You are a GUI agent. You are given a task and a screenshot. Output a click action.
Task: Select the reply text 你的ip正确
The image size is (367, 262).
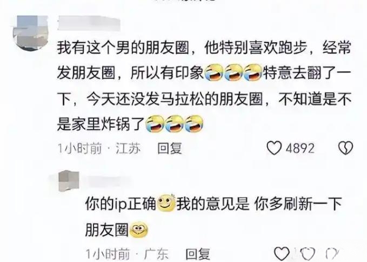tap(121, 204)
